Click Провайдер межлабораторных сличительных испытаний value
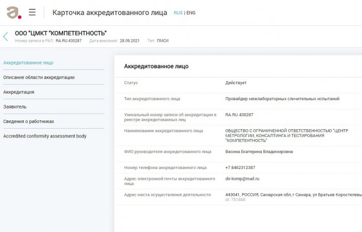Image resolution: width=362 pixels, height=232 pixels. [x=282, y=99]
